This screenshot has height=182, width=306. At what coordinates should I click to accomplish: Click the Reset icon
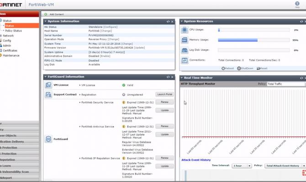258,68
